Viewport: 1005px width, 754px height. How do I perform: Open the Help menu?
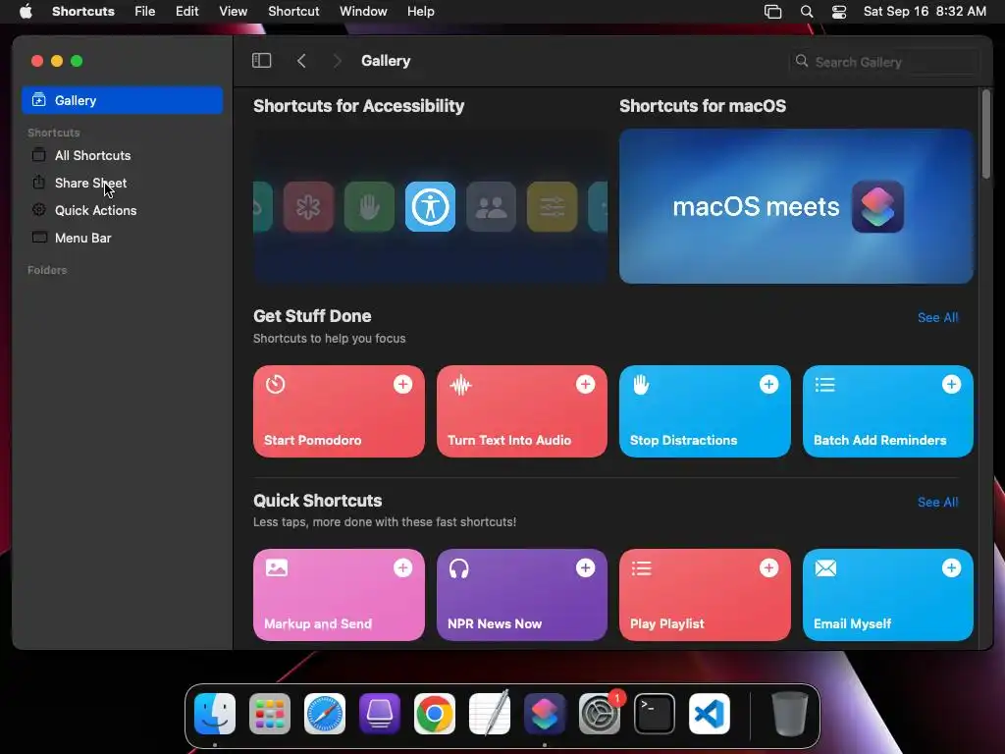[420, 12]
